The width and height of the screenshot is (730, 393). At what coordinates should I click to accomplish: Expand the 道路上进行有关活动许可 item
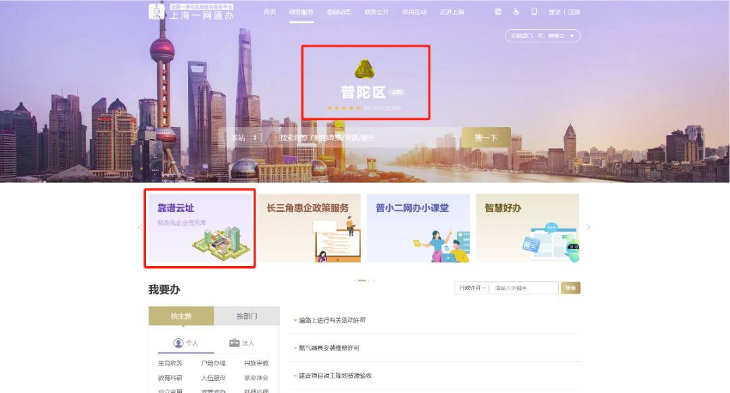pos(332,320)
